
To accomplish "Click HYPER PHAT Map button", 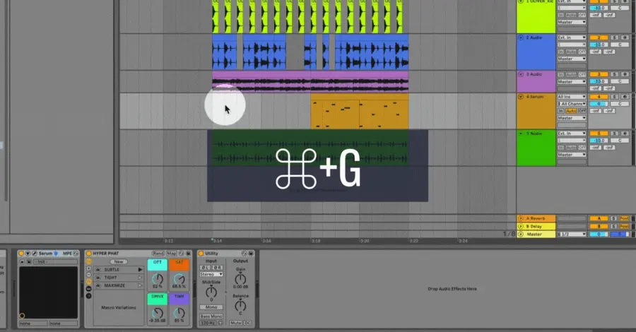I will [172, 254].
